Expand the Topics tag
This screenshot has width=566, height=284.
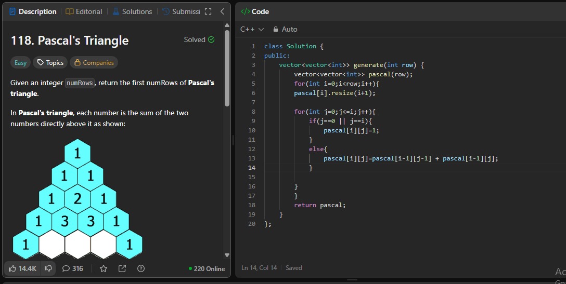50,63
